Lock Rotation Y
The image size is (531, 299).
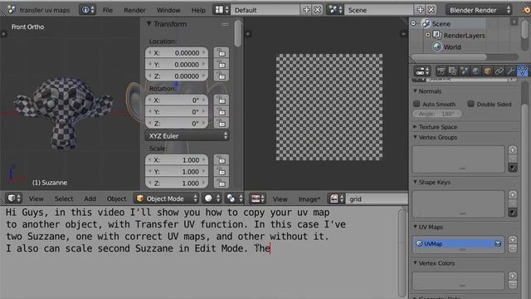(x=222, y=112)
